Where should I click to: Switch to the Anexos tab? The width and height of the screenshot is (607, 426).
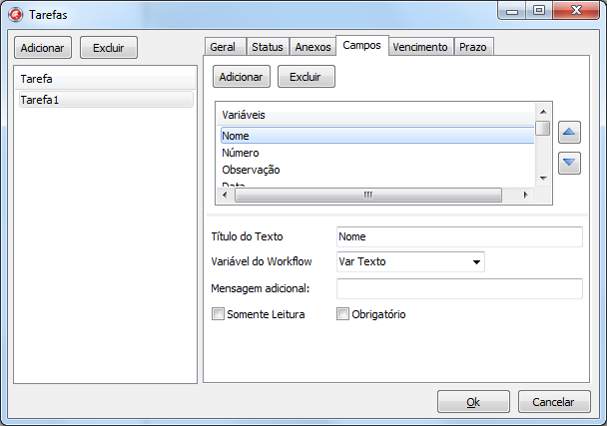tap(312, 47)
